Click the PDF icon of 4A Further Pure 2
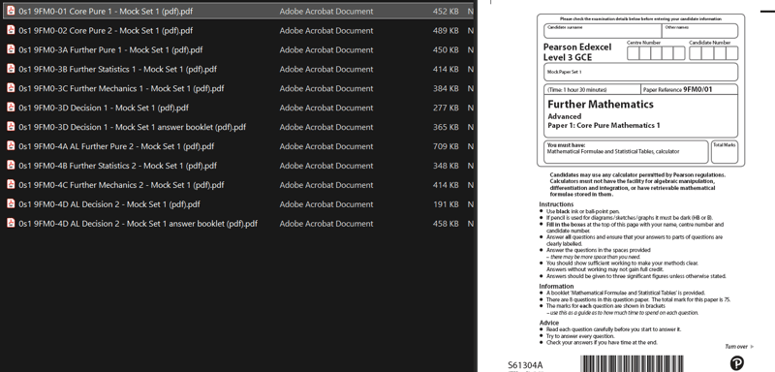Image resolution: width=775 pixels, height=372 pixels. pos(11,146)
